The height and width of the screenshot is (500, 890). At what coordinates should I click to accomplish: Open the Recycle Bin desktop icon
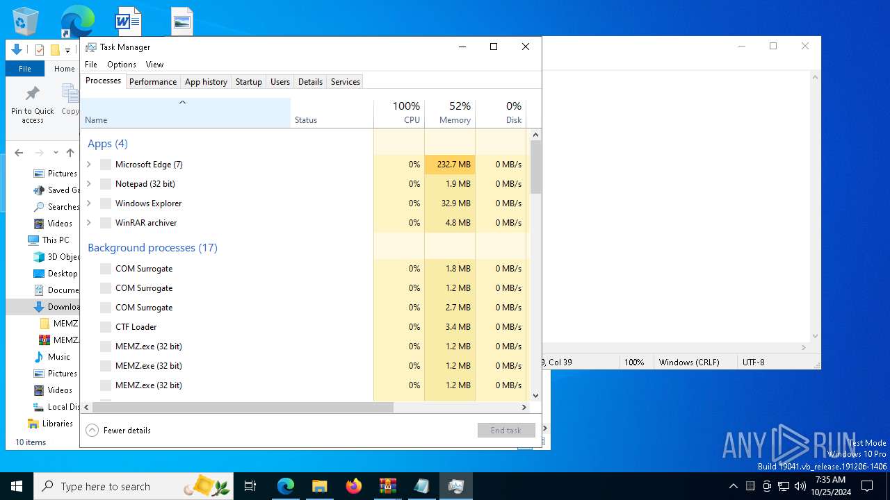pos(26,21)
